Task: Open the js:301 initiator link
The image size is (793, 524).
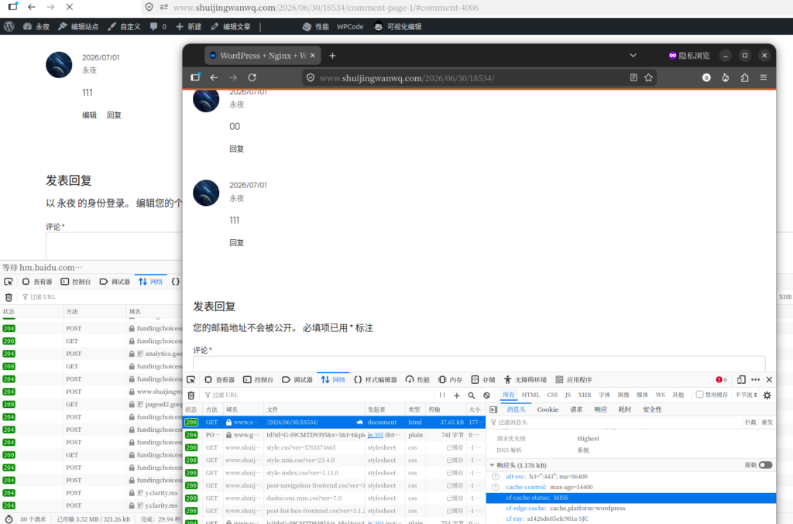Action: pyautogui.click(x=376, y=434)
